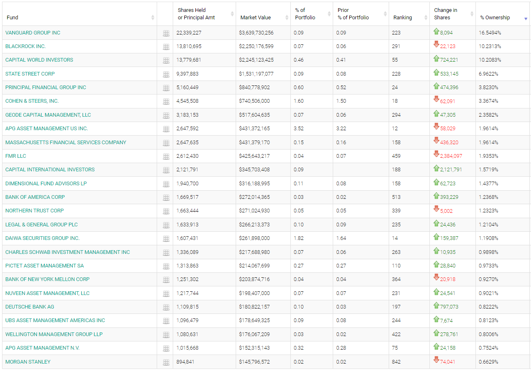The image size is (531, 371).
Task: Select FMR LLC change in shares 2,384,097
Action: pyautogui.click(x=451, y=156)
